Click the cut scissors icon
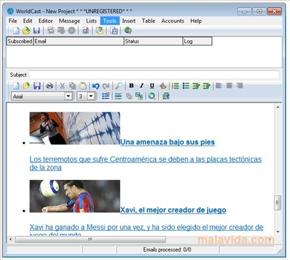Viewport: 290px width, 260px height. click(62, 86)
